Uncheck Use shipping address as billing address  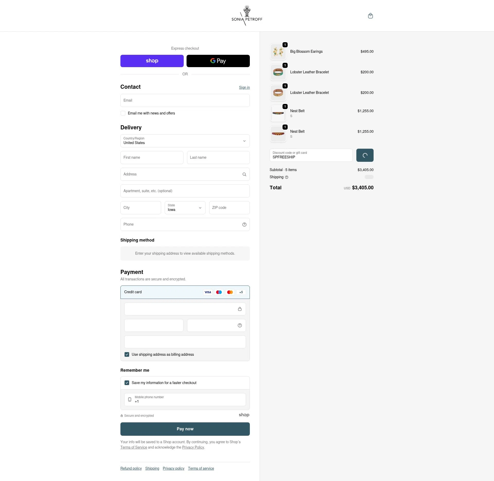coord(127,354)
